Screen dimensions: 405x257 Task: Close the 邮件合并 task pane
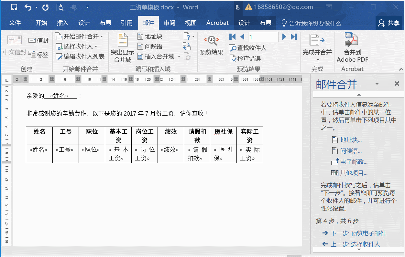tap(397, 84)
